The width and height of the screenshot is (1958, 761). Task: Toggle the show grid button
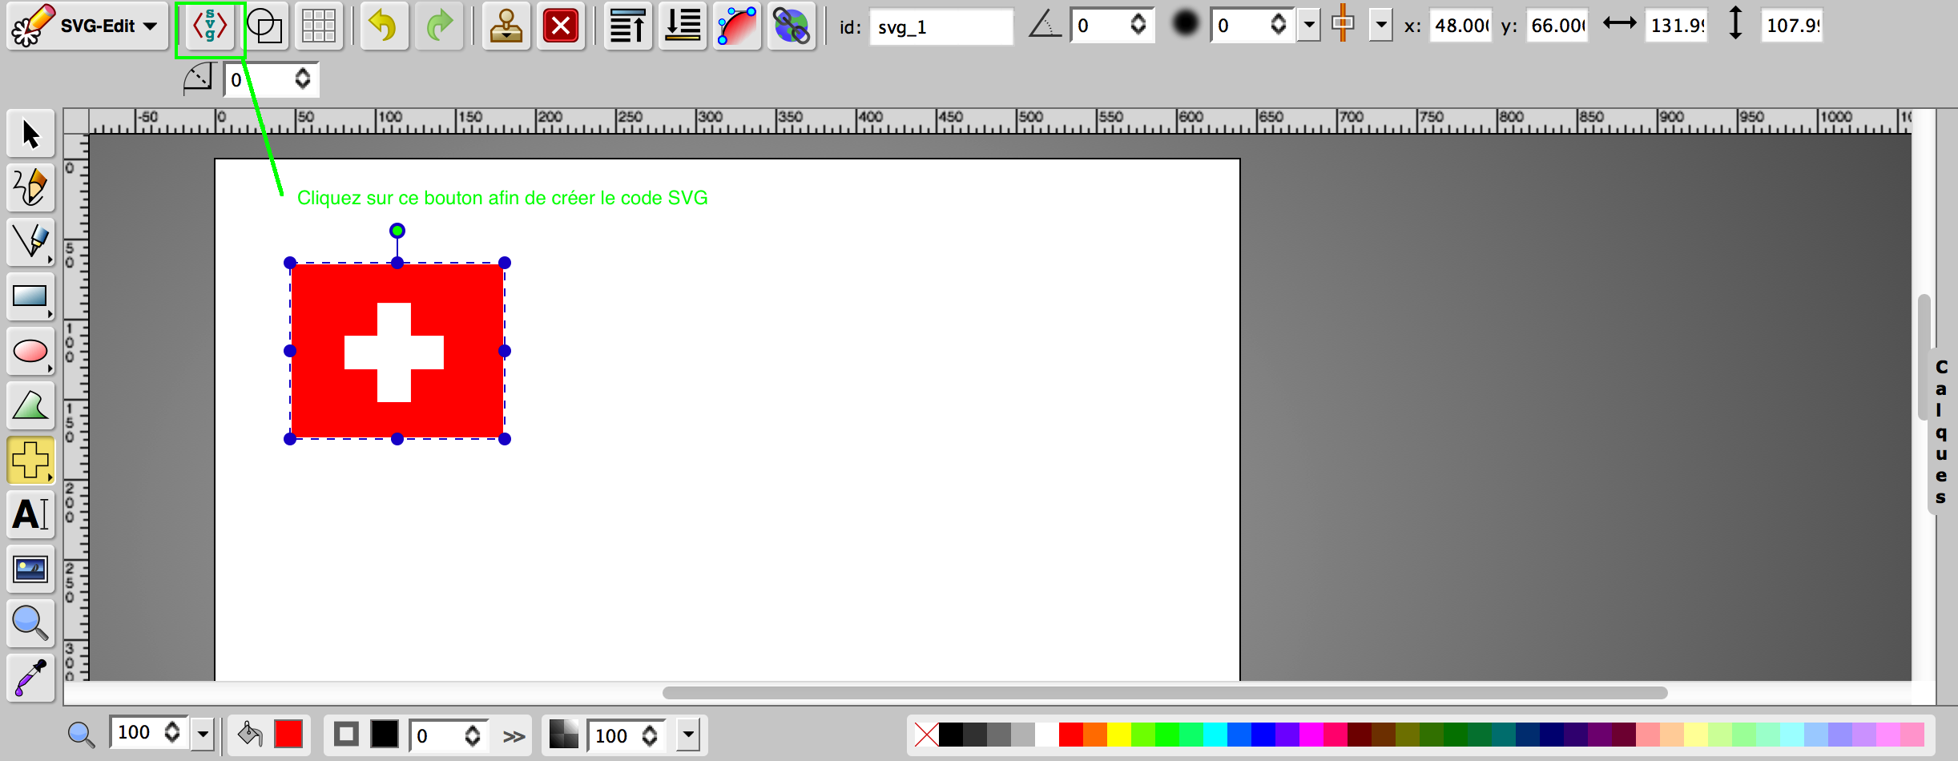(319, 26)
